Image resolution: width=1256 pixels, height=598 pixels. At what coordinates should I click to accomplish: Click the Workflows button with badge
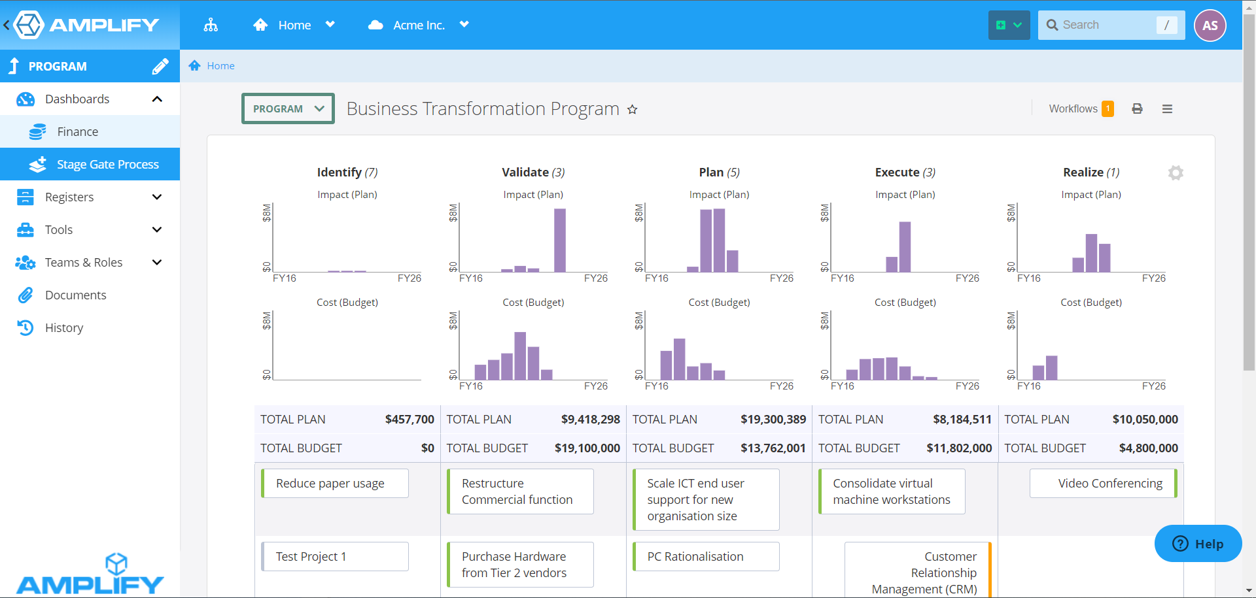1080,108
